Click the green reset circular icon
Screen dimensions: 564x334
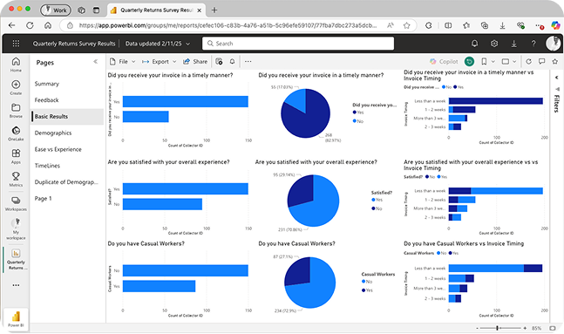(469, 62)
